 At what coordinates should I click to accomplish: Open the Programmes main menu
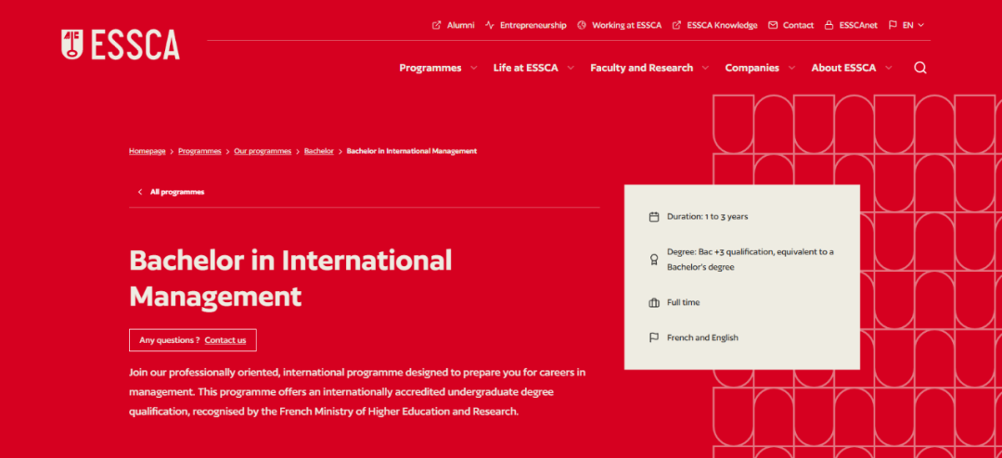(430, 68)
